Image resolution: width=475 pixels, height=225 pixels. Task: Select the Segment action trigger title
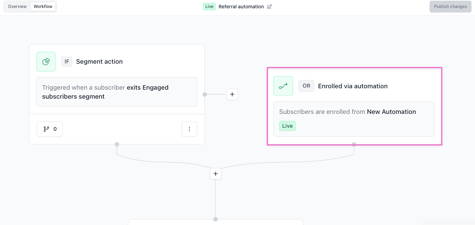[99, 62]
